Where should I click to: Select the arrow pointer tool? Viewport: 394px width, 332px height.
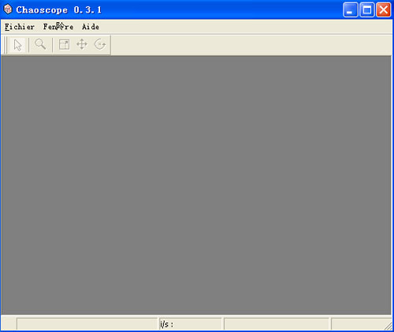pos(17,45)
